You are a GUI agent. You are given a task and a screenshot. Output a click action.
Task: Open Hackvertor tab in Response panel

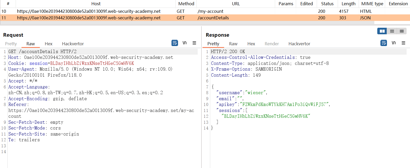(x=299, y=44)
